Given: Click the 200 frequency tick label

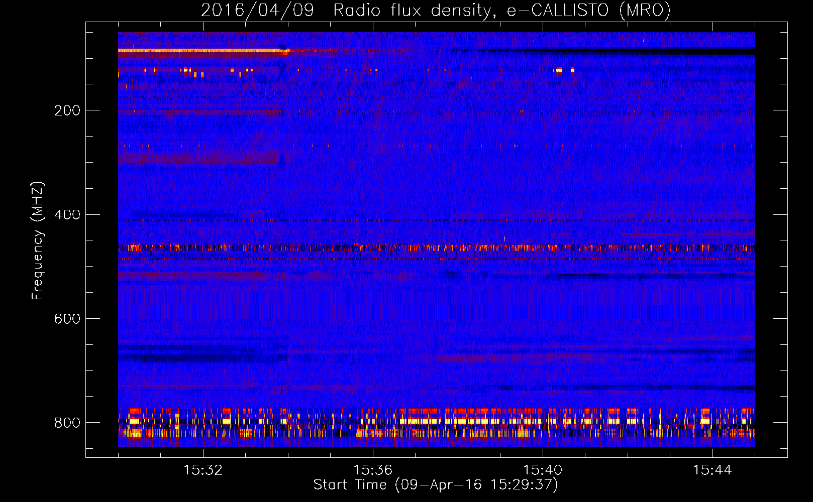Looking at the screenshot, I should click(67, 110).
